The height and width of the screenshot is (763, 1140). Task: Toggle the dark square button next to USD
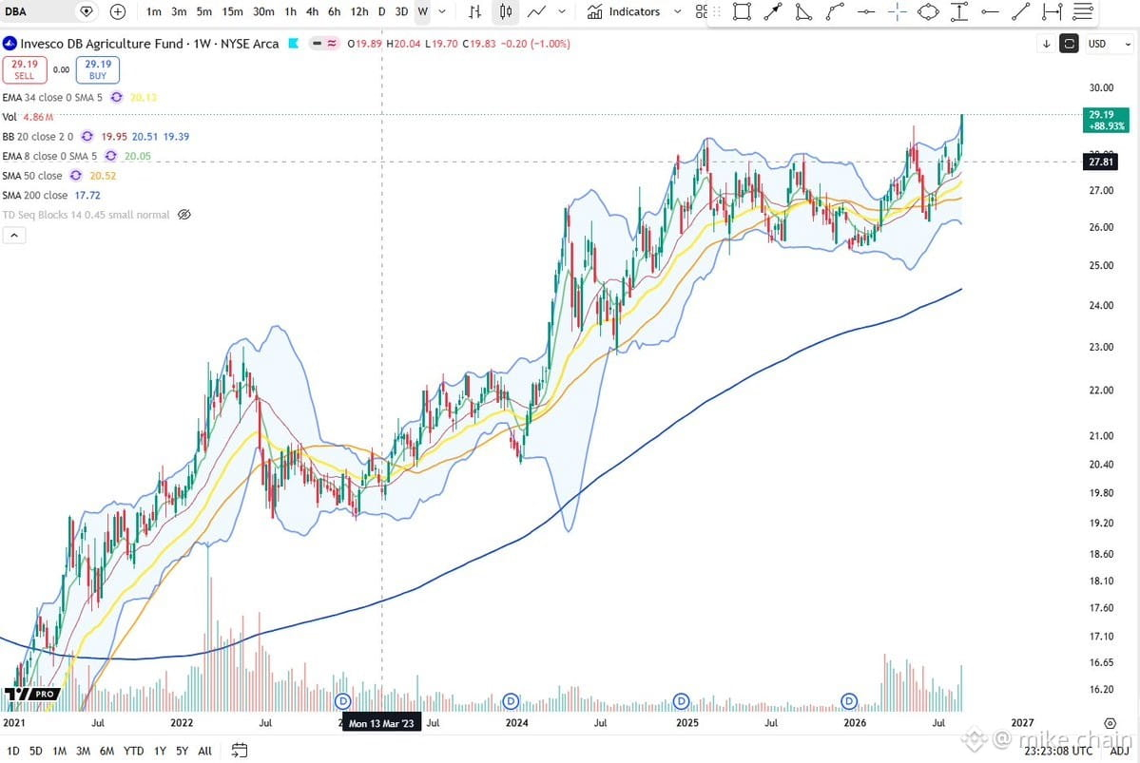1069,44
